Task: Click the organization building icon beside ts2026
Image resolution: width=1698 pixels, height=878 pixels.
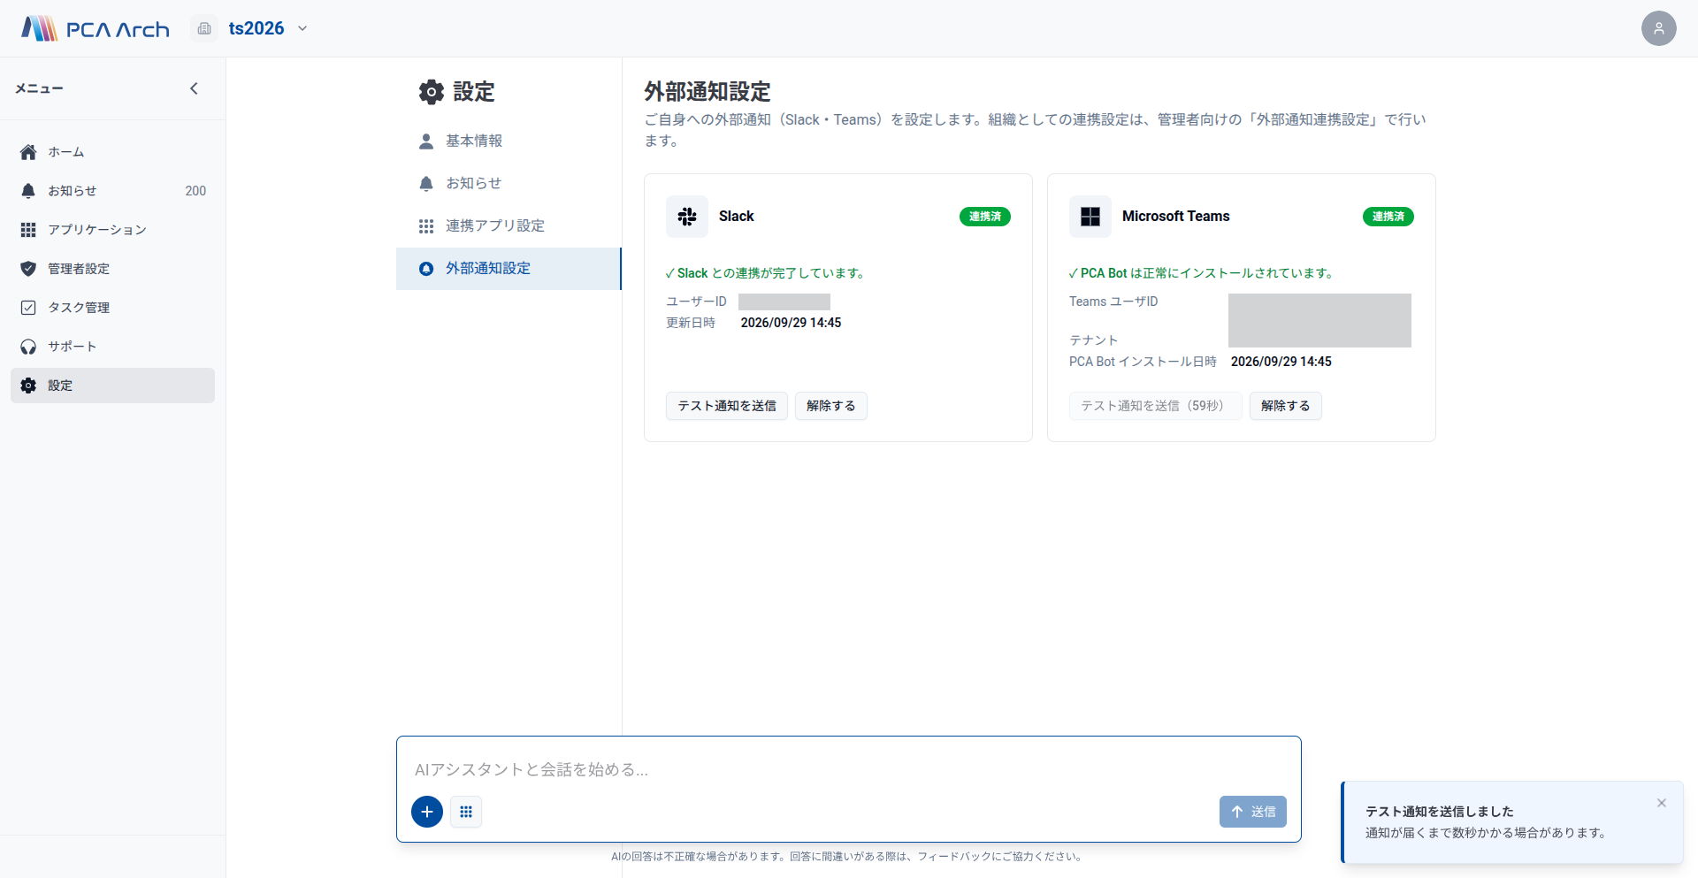Action: click(x=204, y=28)
